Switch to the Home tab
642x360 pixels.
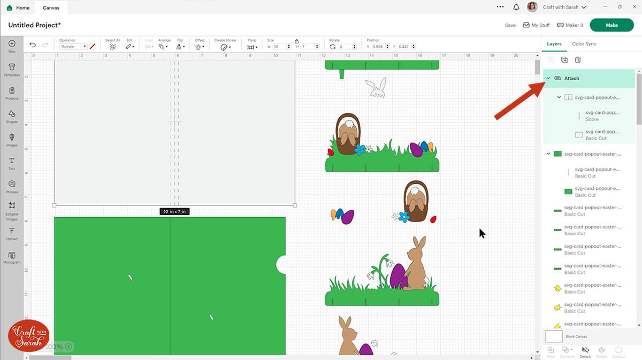(18, 7)
